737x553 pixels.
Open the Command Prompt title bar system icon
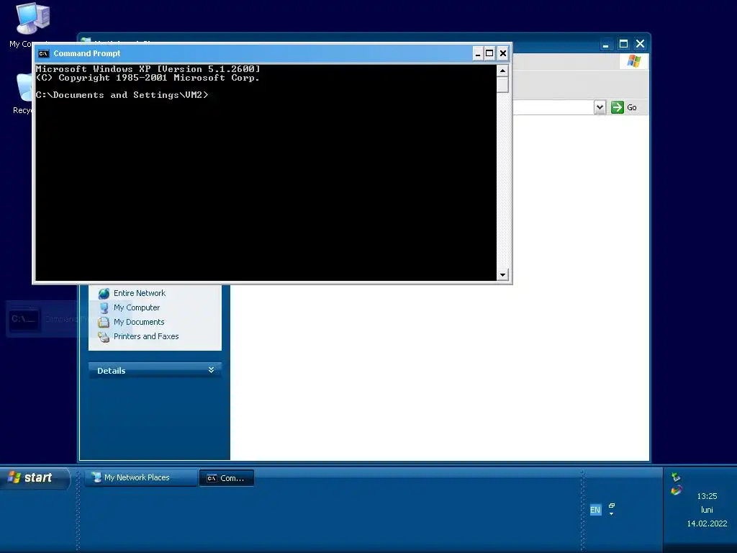[x=44, y=53]
